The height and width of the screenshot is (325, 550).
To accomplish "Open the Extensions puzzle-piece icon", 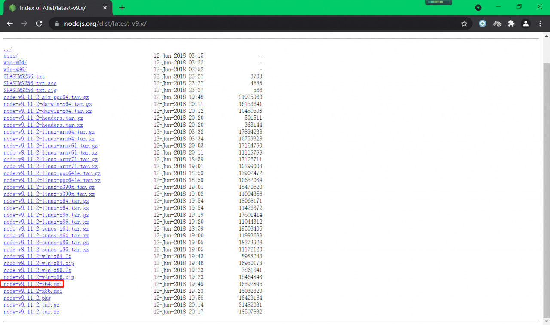I will (x=511, y=24).
